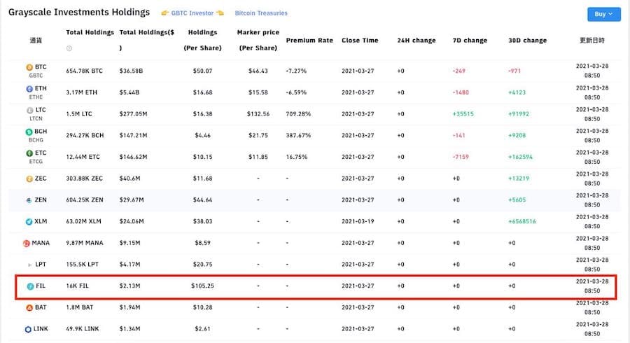The height and width of the screenshot is (343, 630).
Task: Click the Premium Rate column header
Action: (x=309, y=40)
